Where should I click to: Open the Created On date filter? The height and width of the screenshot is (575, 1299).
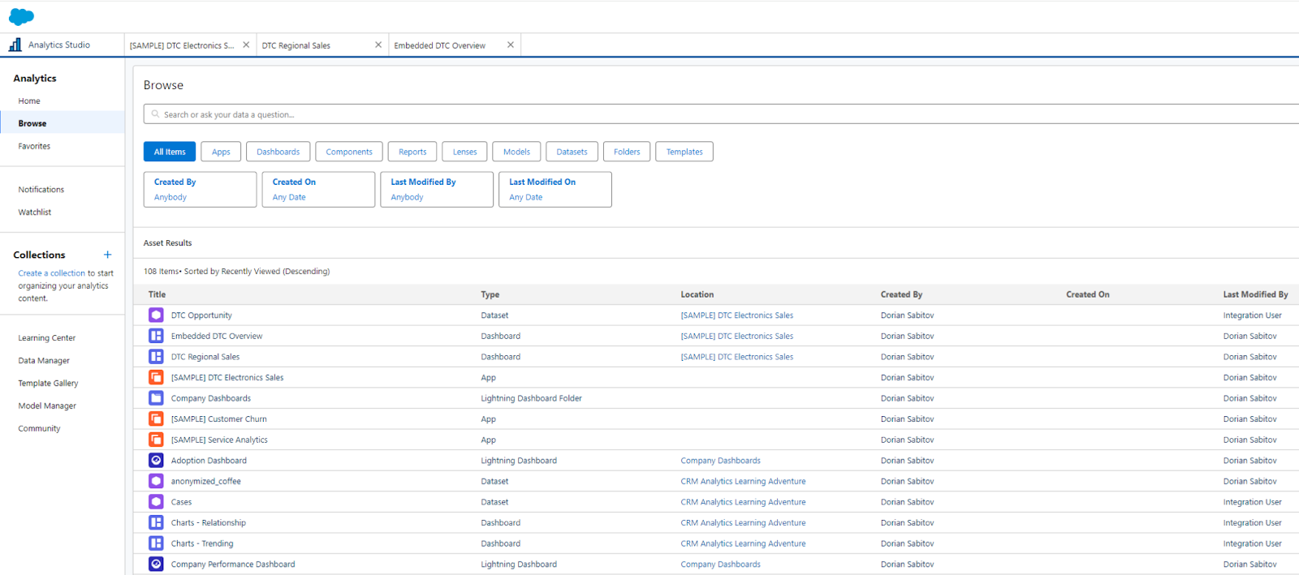[318, 189]
